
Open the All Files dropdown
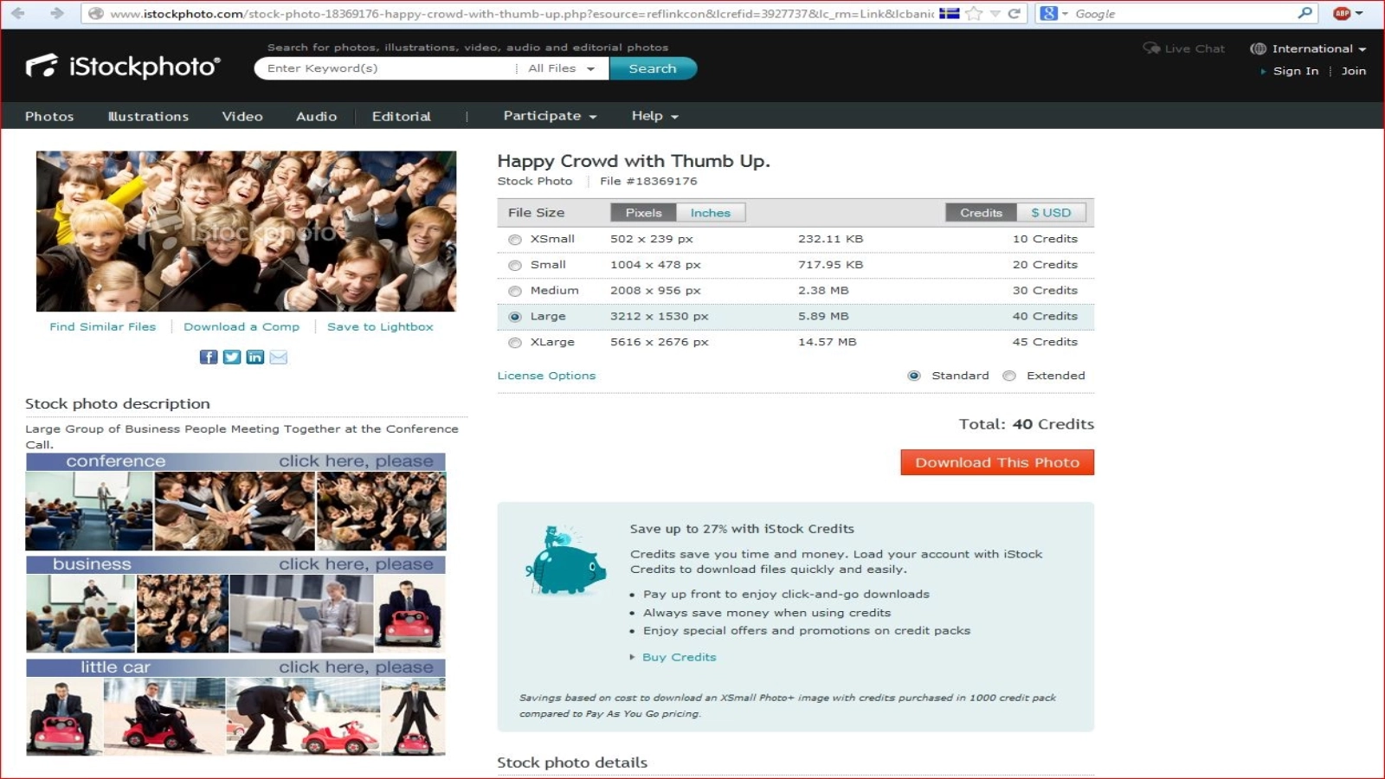(561, 68)
